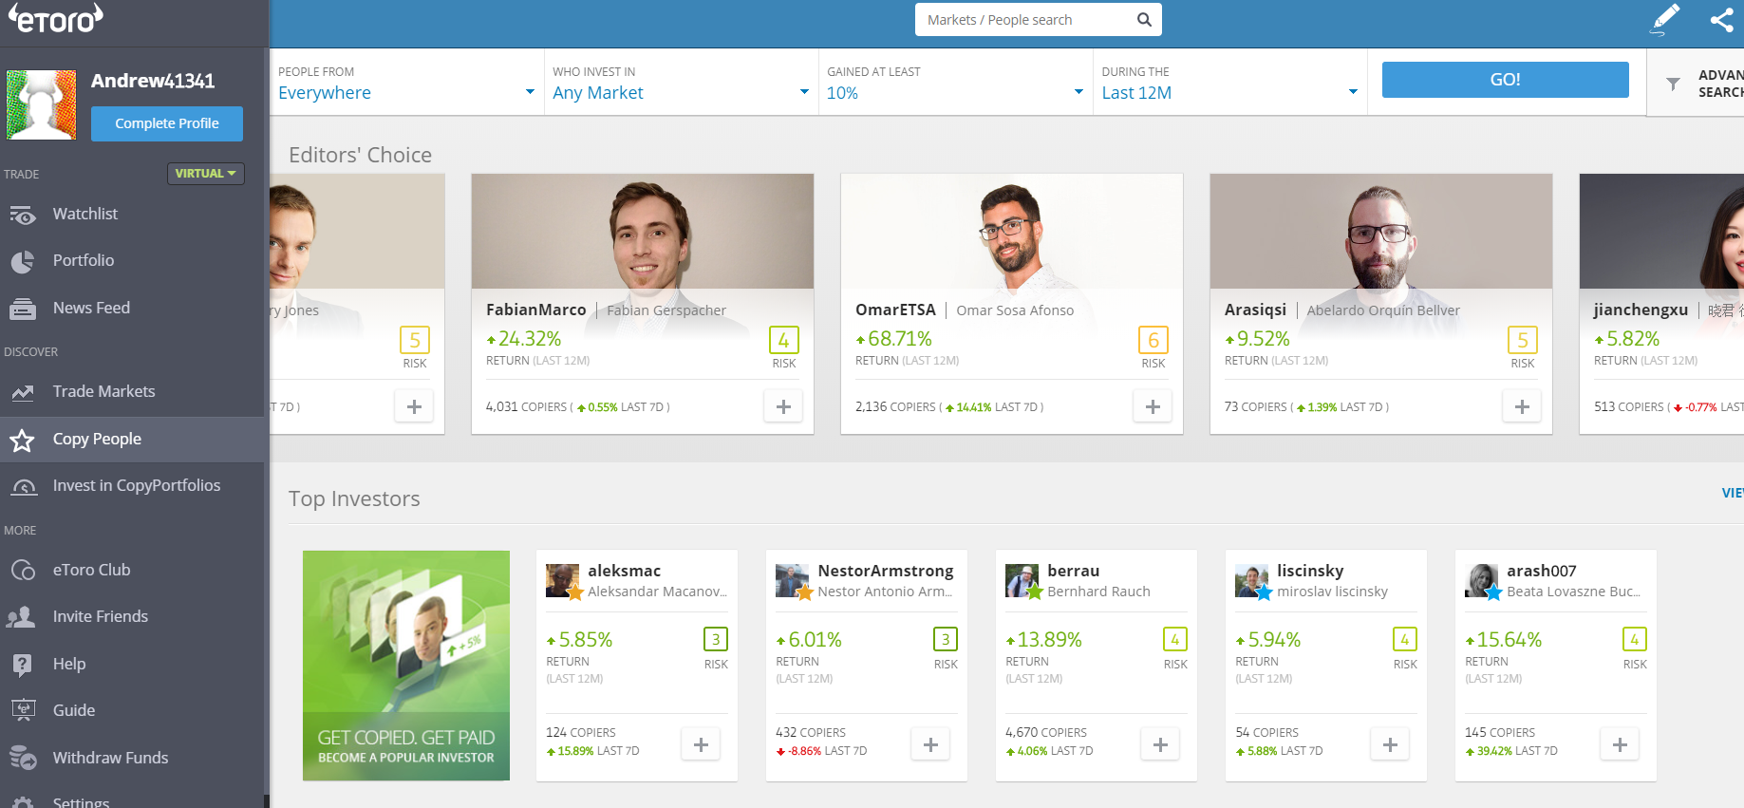Screen dimensions: 1744x808
Task: Click the GO! search button
Action: point(1505,80)
